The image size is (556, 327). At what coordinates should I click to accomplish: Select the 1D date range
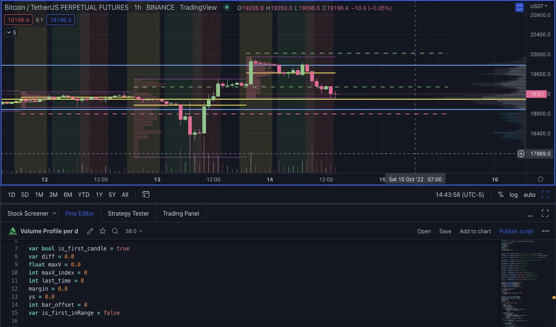coord(11,194)
